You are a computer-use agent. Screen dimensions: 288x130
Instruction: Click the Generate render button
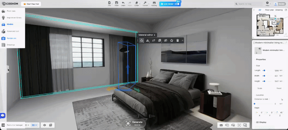(x=134, y=123)
